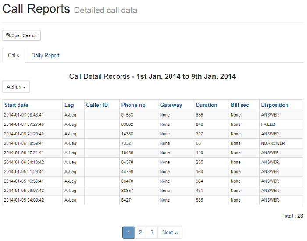Click duration value 164

tap(199, 172)
